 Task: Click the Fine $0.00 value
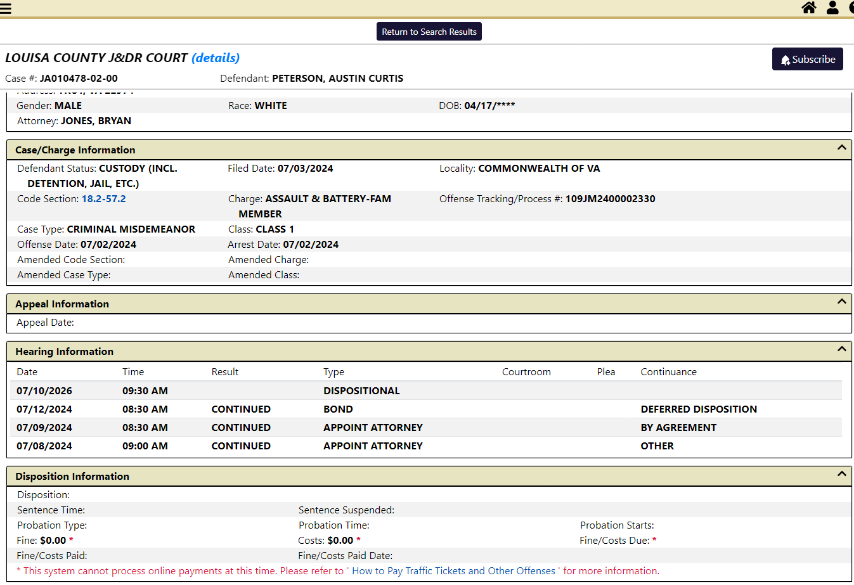point(53,541)
